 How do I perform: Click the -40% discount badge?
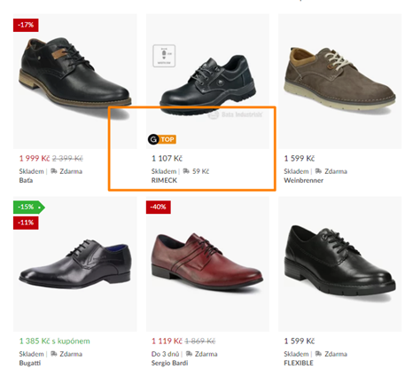coord(159,207)
